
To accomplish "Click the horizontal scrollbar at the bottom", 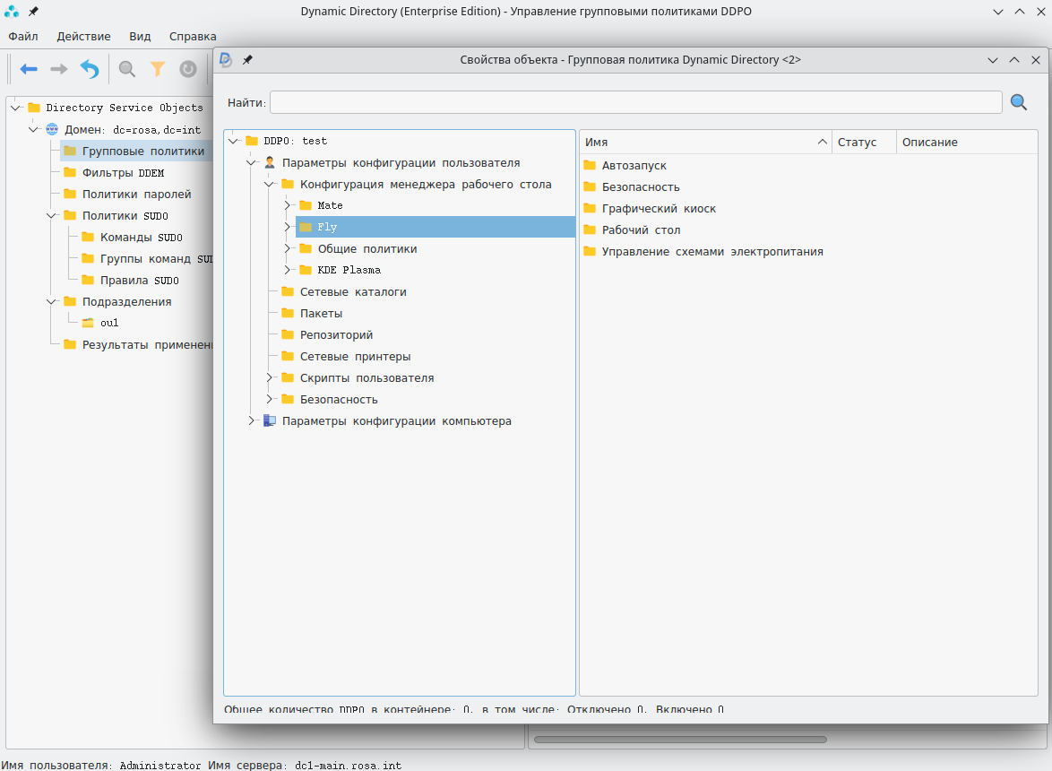I will coord(680,740).
